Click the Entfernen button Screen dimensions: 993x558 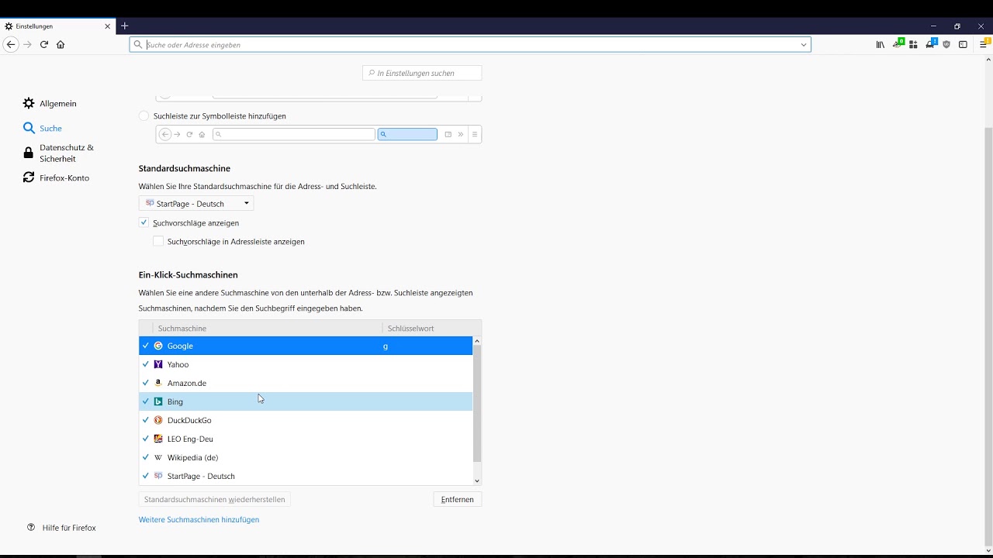[x=458, y=500]
